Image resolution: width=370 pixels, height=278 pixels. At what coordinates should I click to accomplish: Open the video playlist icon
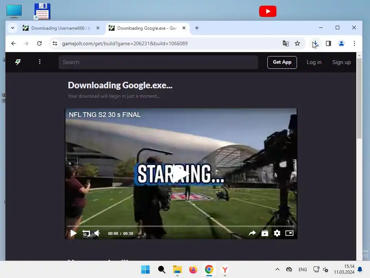(x=265, y=233)
